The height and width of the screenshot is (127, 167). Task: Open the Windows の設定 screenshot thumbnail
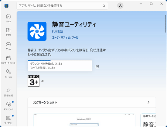[x=84, y=120]
